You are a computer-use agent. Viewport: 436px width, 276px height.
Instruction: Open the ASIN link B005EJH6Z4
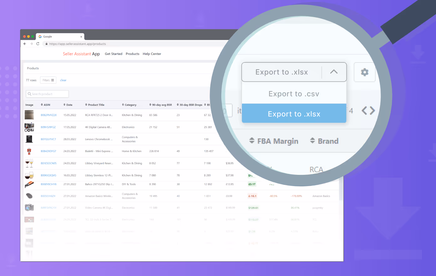tap(48, 196)
